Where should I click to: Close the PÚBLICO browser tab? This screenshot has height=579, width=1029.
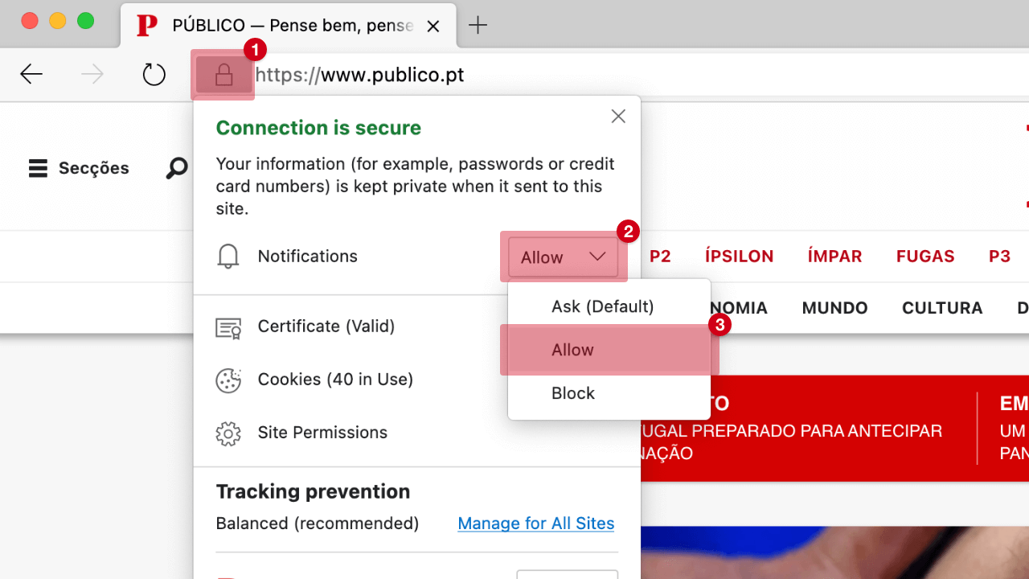click(433, 26)
